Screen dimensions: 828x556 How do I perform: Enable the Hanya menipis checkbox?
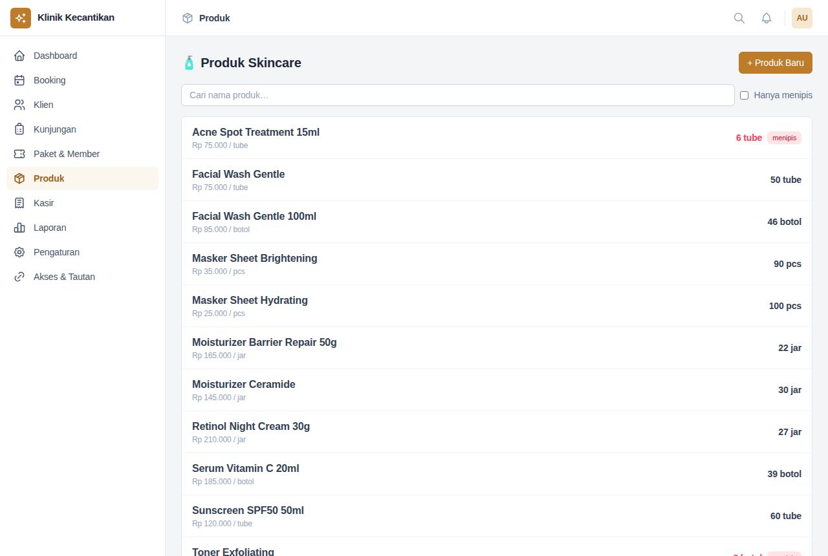(x=744, y=95)
